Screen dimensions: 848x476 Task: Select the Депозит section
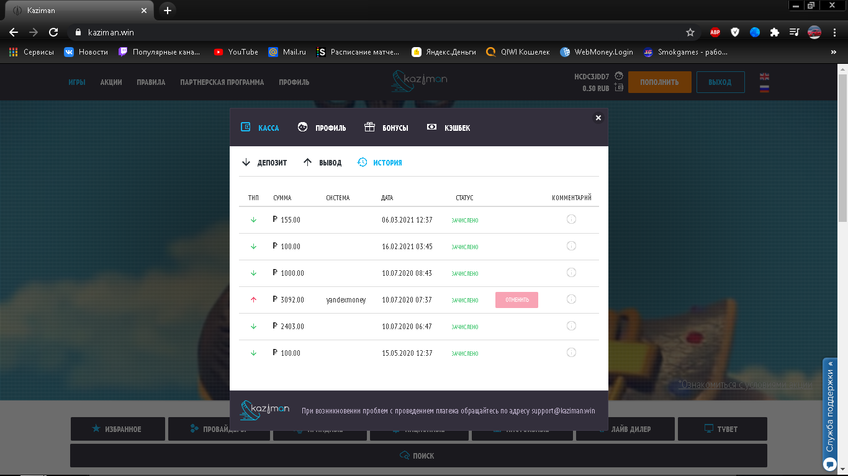[x=264, y=162]
